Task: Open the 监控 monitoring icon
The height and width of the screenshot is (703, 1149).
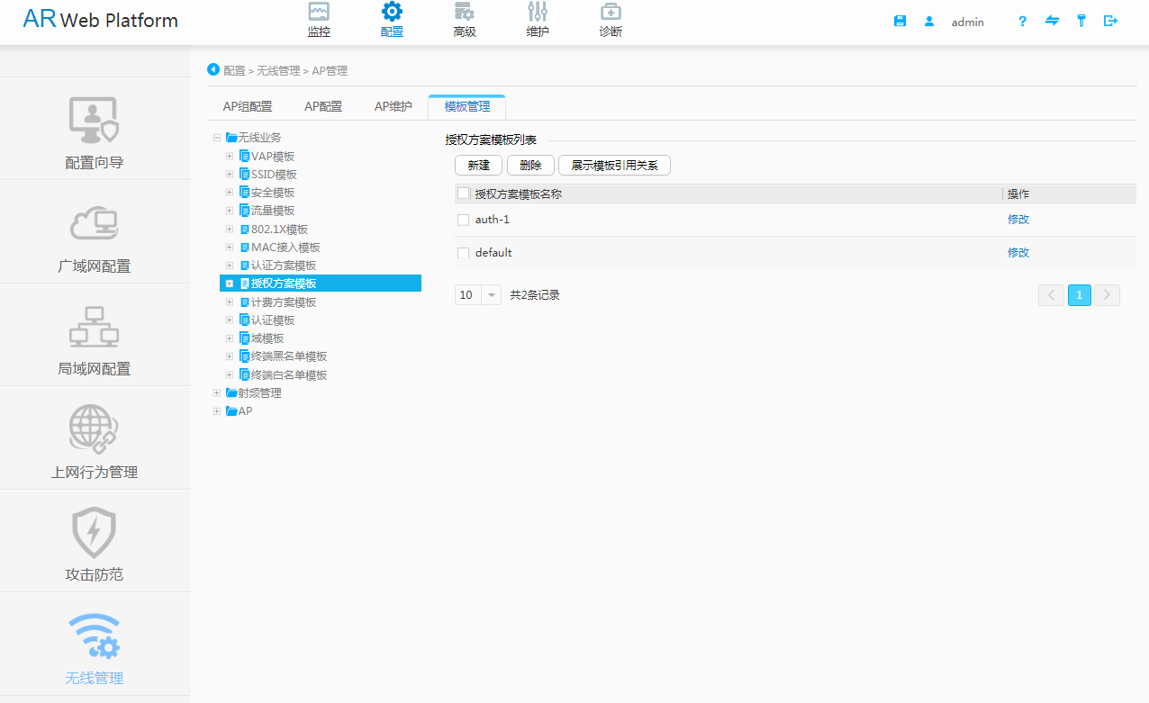Action: (x=319, y=13)
